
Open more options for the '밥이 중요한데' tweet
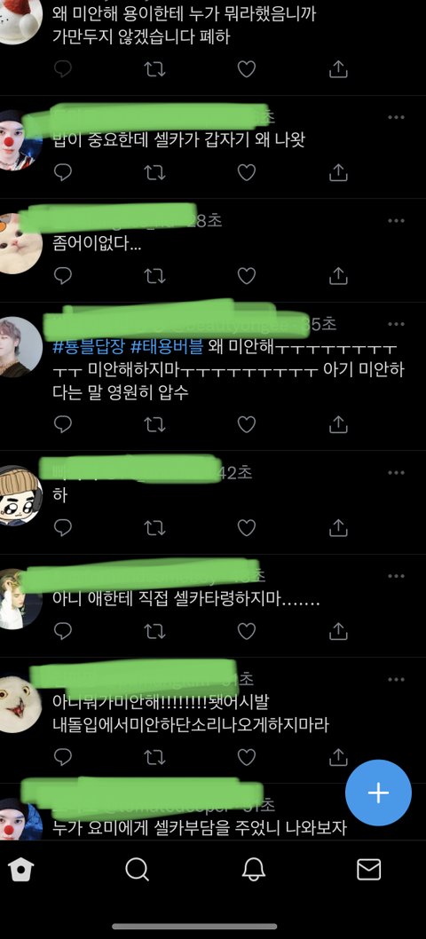point(396,117)
